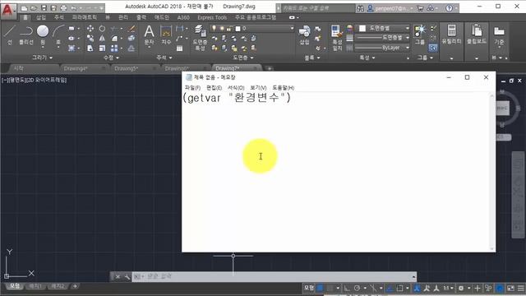The height and width of the screenshot is (296, 526).
Task: Open Notepad's 도움말(H) menu
Action: pos(283,88)
